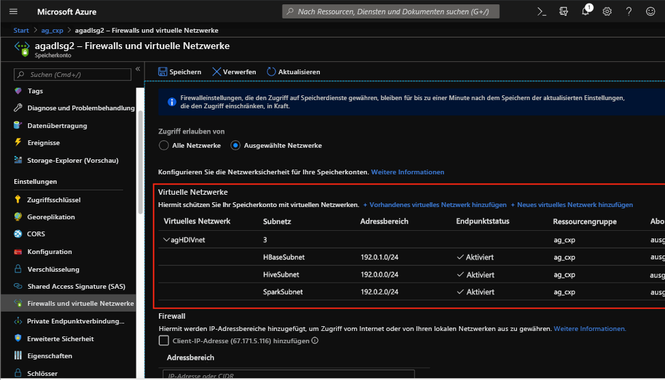Image resolution: width=665 pixels, height=380 pixels.
Task: Click the Tags icon in sidebar
Action: point(18,91)
